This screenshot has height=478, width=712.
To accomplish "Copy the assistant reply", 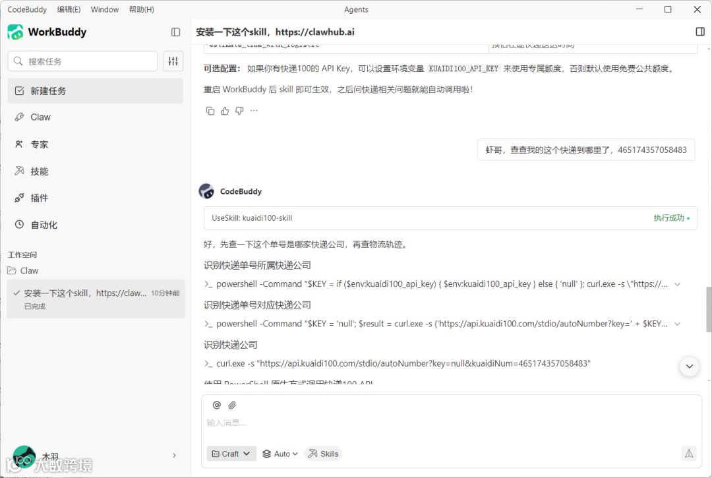I will coord(210,111).
